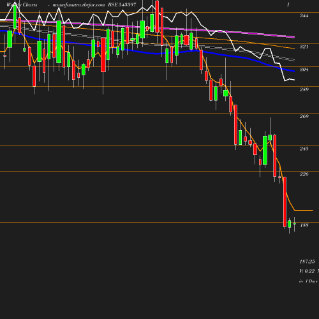Click the 245 price axis label
This screenshot has height=319, width=319.
[x=304, y=149]
